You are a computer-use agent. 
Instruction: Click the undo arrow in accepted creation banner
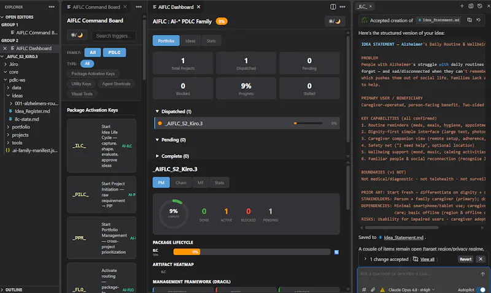coord(478,20)
